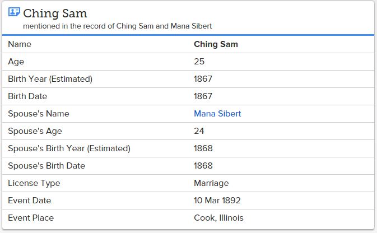Select the License Type label
This screenshot has width=377, height=233.
pyautogui.click(x=34, y=183)
